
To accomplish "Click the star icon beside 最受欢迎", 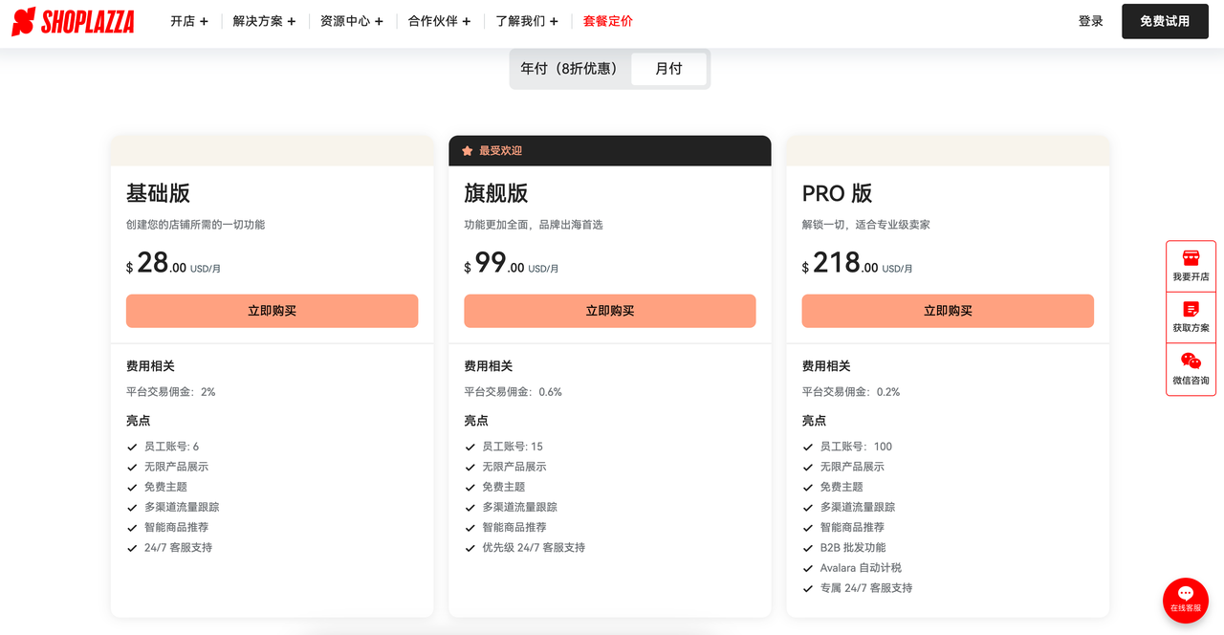I will [x=468, y=151].
